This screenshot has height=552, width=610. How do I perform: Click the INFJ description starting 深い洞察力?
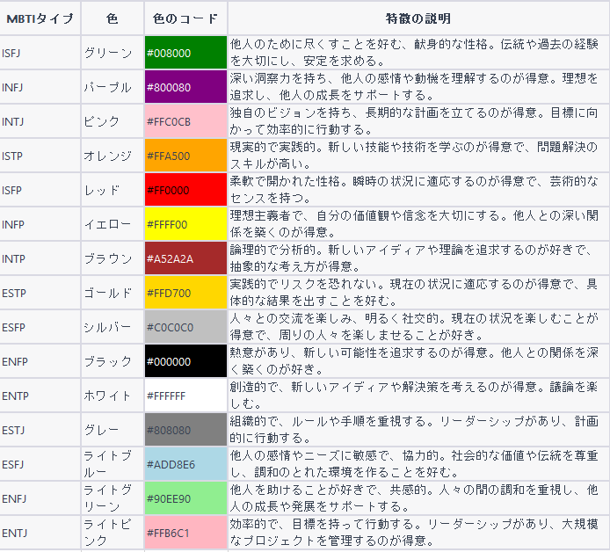coord(418,87)
